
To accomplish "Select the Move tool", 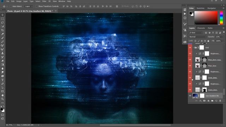I will [x=2, y=15].
